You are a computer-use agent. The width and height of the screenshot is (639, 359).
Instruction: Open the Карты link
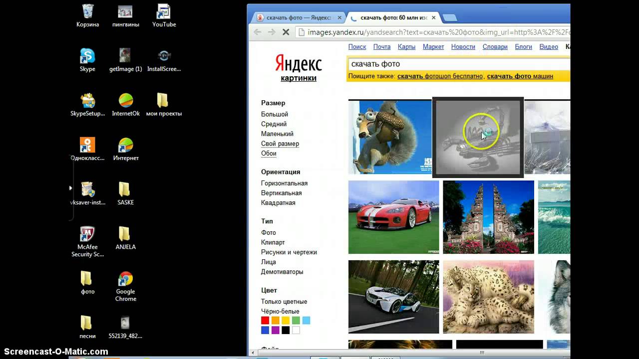tap(406, 46)
